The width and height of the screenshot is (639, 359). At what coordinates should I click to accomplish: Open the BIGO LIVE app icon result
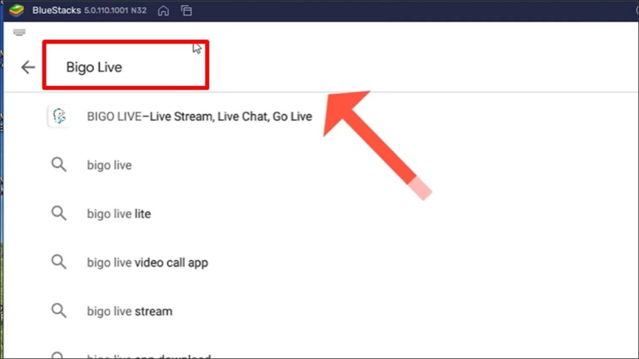(59, 116)
